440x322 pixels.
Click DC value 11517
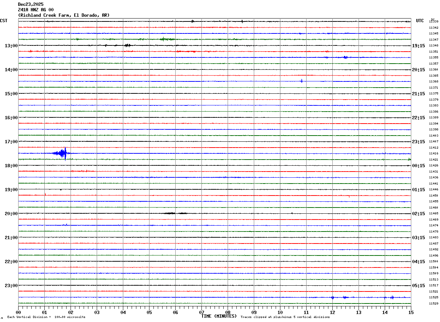(433, 286)
